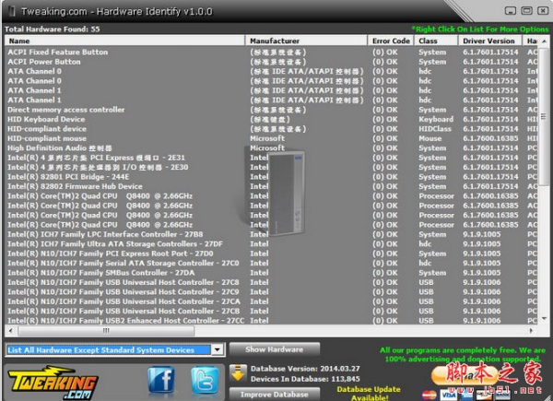Select N10/ICH7 Family SMBus Controller - 27DA
Image resolution: width=553 pixels, height=401 pixels.
(x=271, y=273)
